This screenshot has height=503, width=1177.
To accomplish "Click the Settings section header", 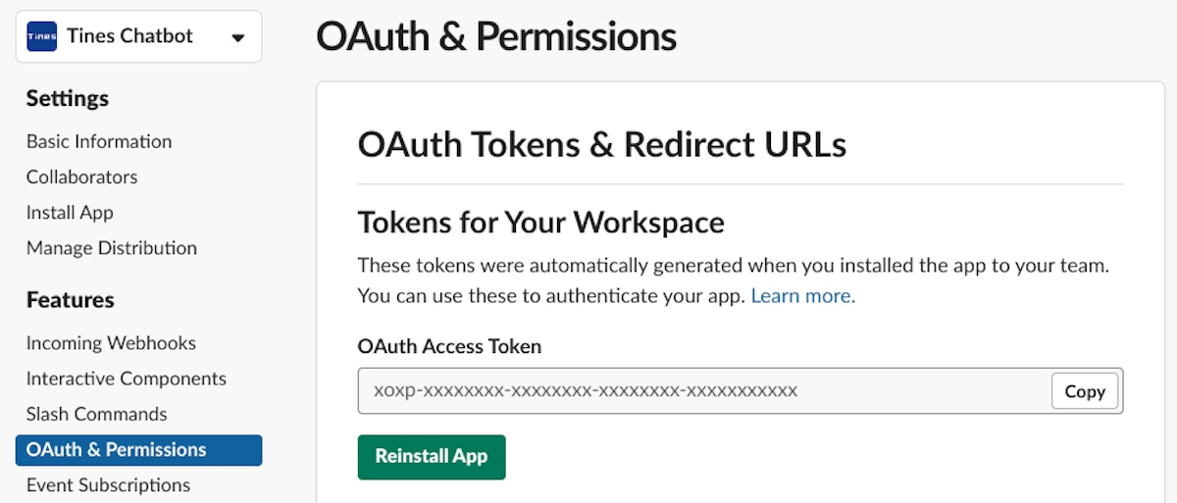I will pyautogui.click(x=68, y=98).
